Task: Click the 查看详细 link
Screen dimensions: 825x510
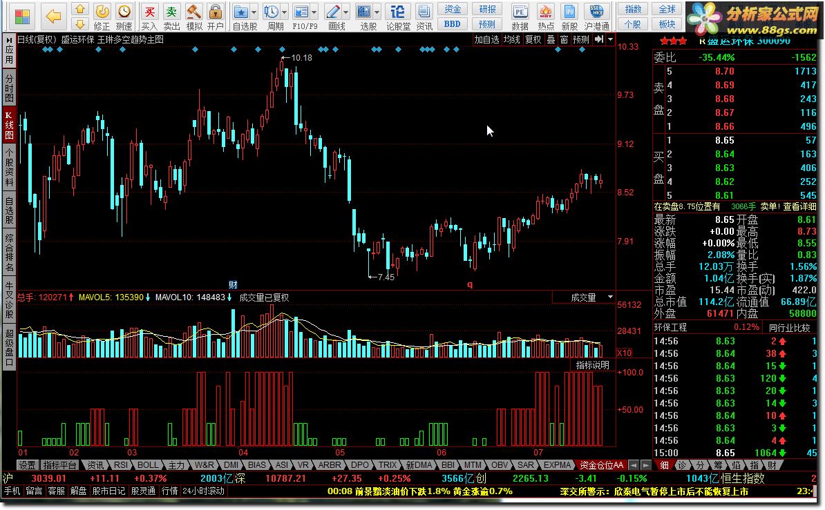Action: [799, 206]
